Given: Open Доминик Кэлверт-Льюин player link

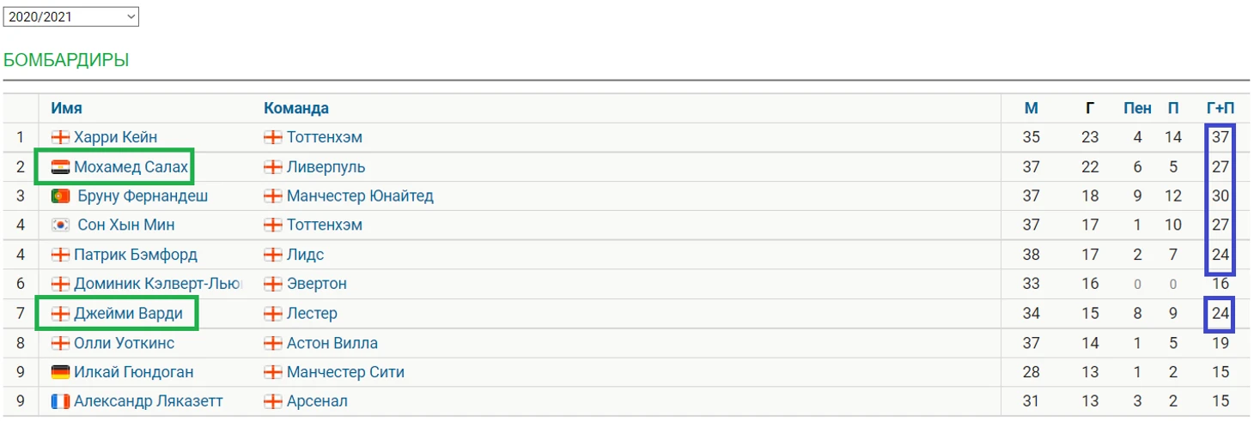Looking at the screenshot, I should (158, 285).
